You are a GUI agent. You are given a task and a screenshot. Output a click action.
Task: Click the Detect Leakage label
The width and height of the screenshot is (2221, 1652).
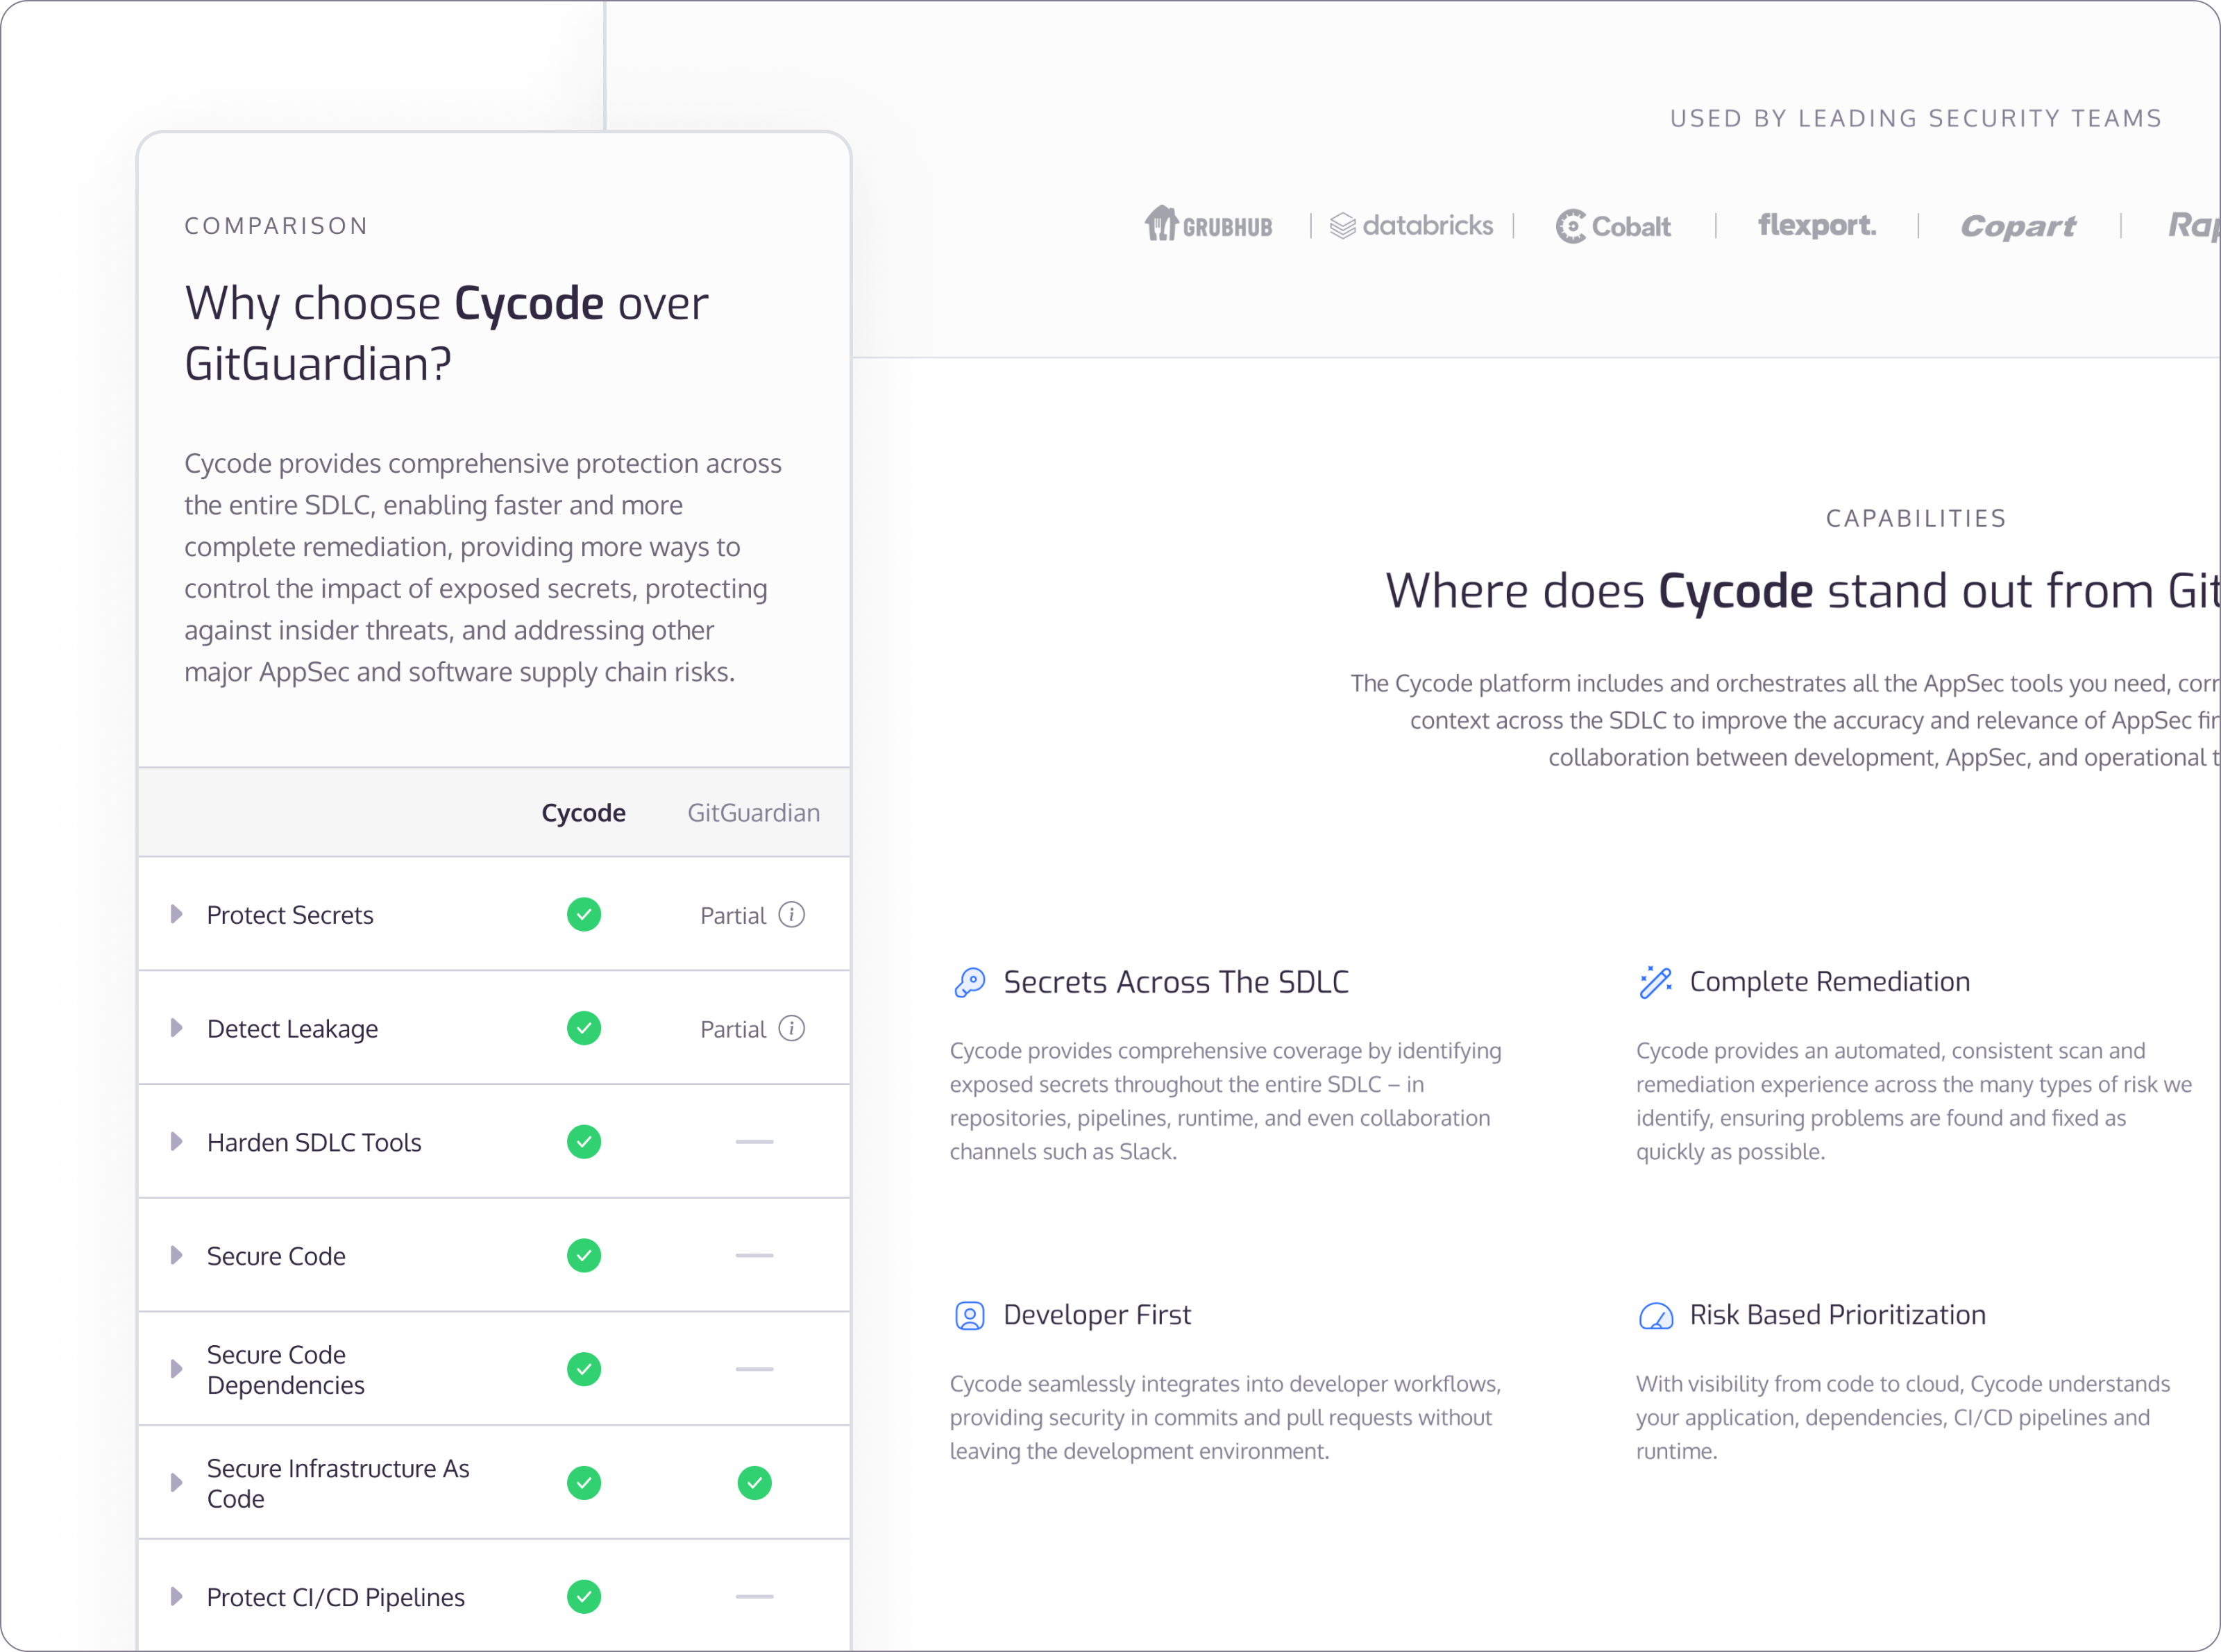tap(292, 1029)
